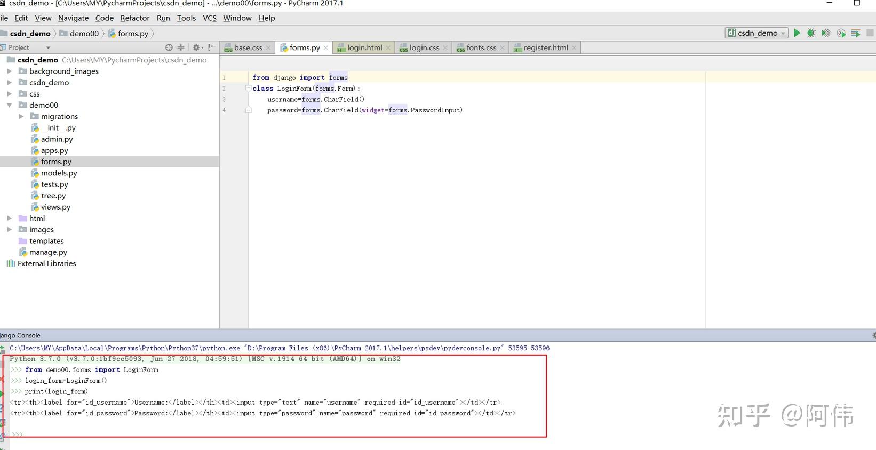This screenshot has height=450, width=876.
Task: Click csdn_demo breadcrumb in navigation bar
Action: (26, 33)
